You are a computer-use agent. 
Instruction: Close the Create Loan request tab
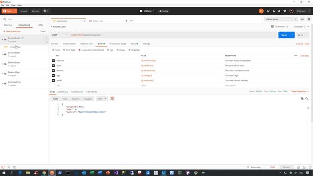84,21
